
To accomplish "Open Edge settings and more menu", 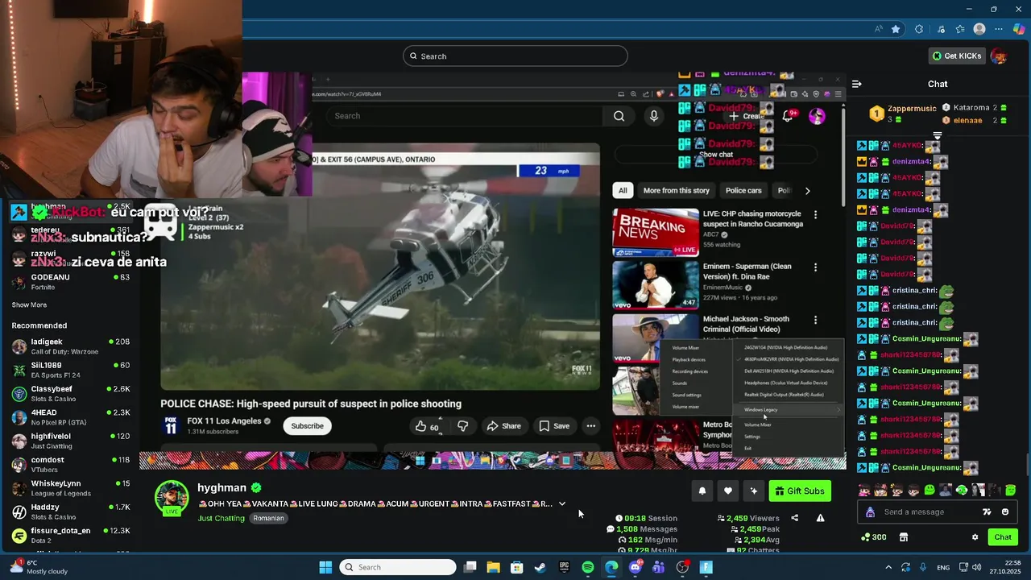I will [1000, 29].
